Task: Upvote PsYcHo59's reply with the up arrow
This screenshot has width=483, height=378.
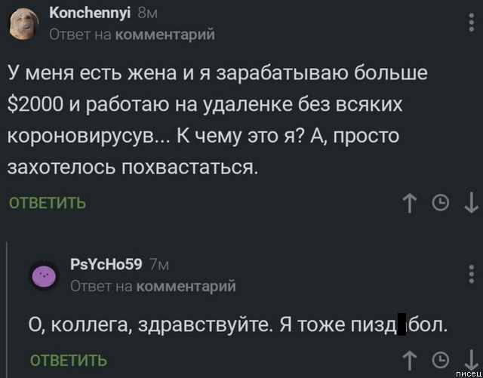Action: [x=409, y=360]
